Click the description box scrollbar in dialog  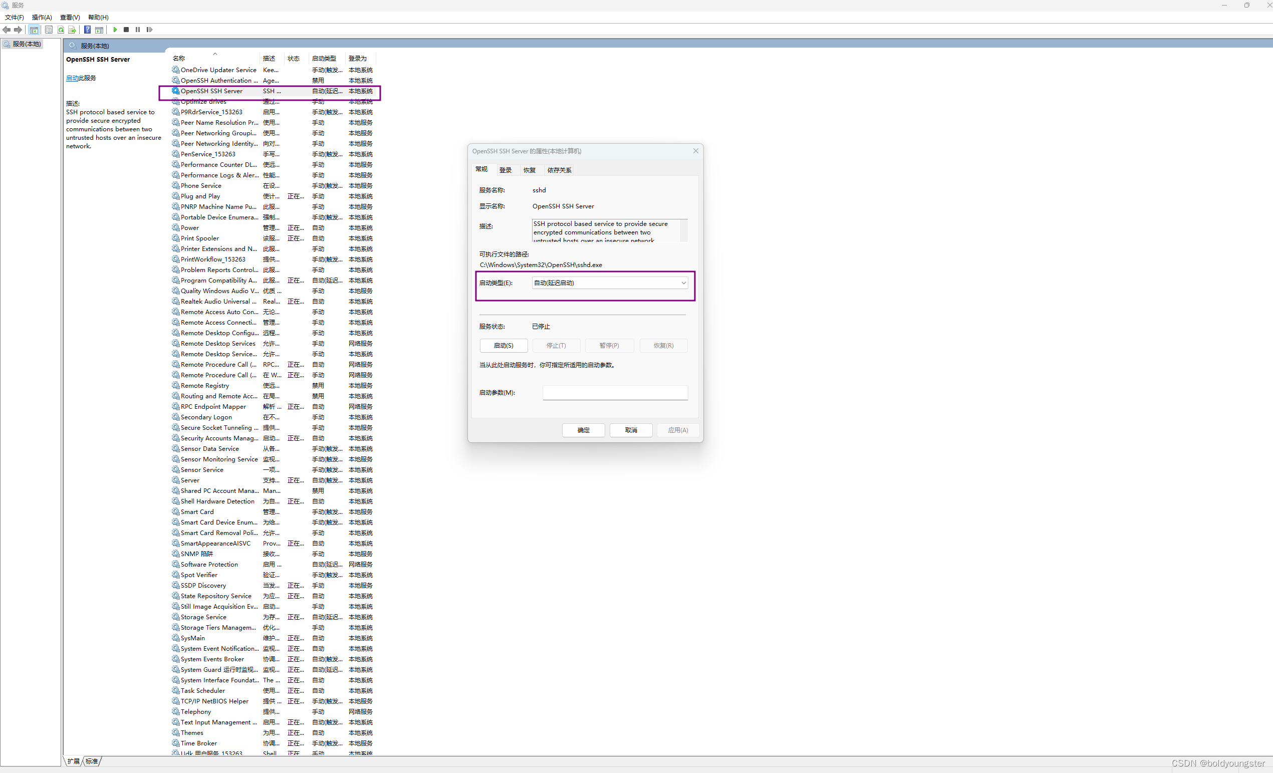pyautogui.click(x=683, y=230)
